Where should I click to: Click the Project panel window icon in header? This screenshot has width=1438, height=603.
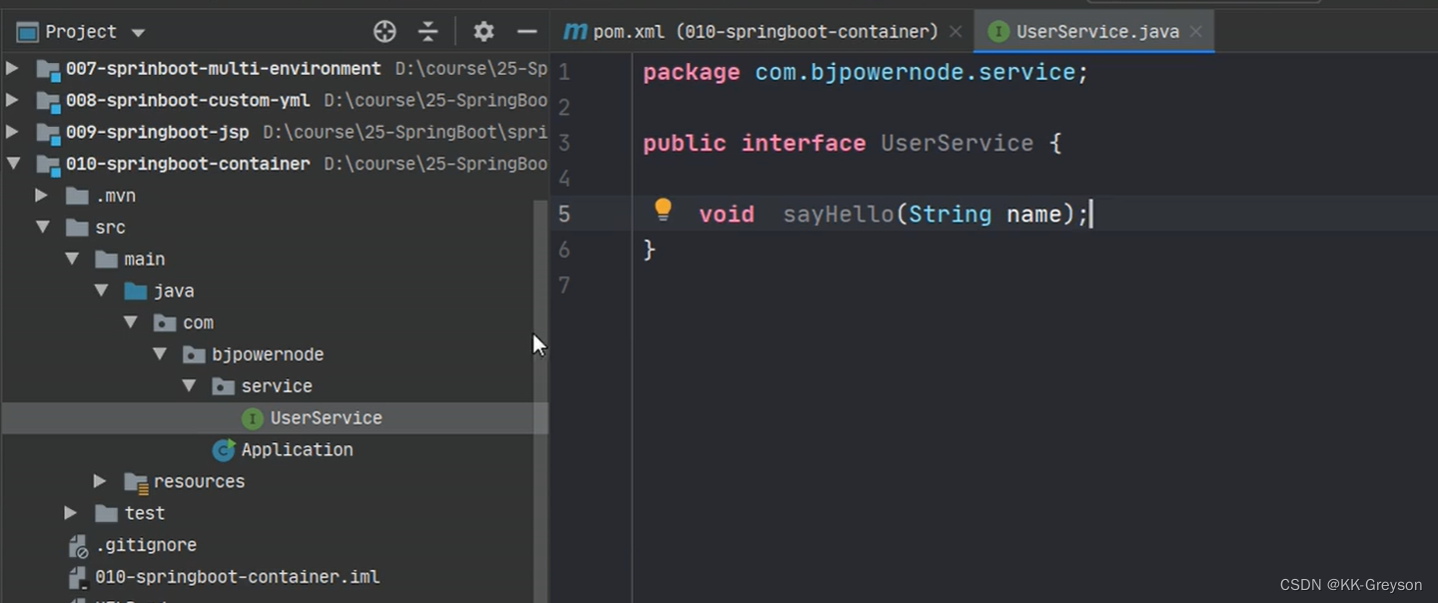[27, 33]
